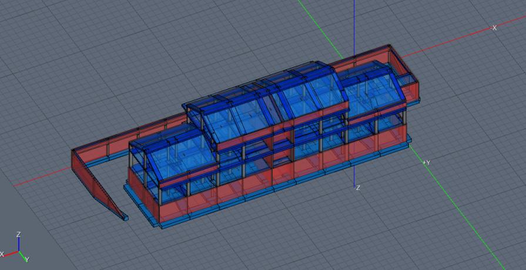Click the -X label on the red axis

pyautogui.click(x=494, y=28)
